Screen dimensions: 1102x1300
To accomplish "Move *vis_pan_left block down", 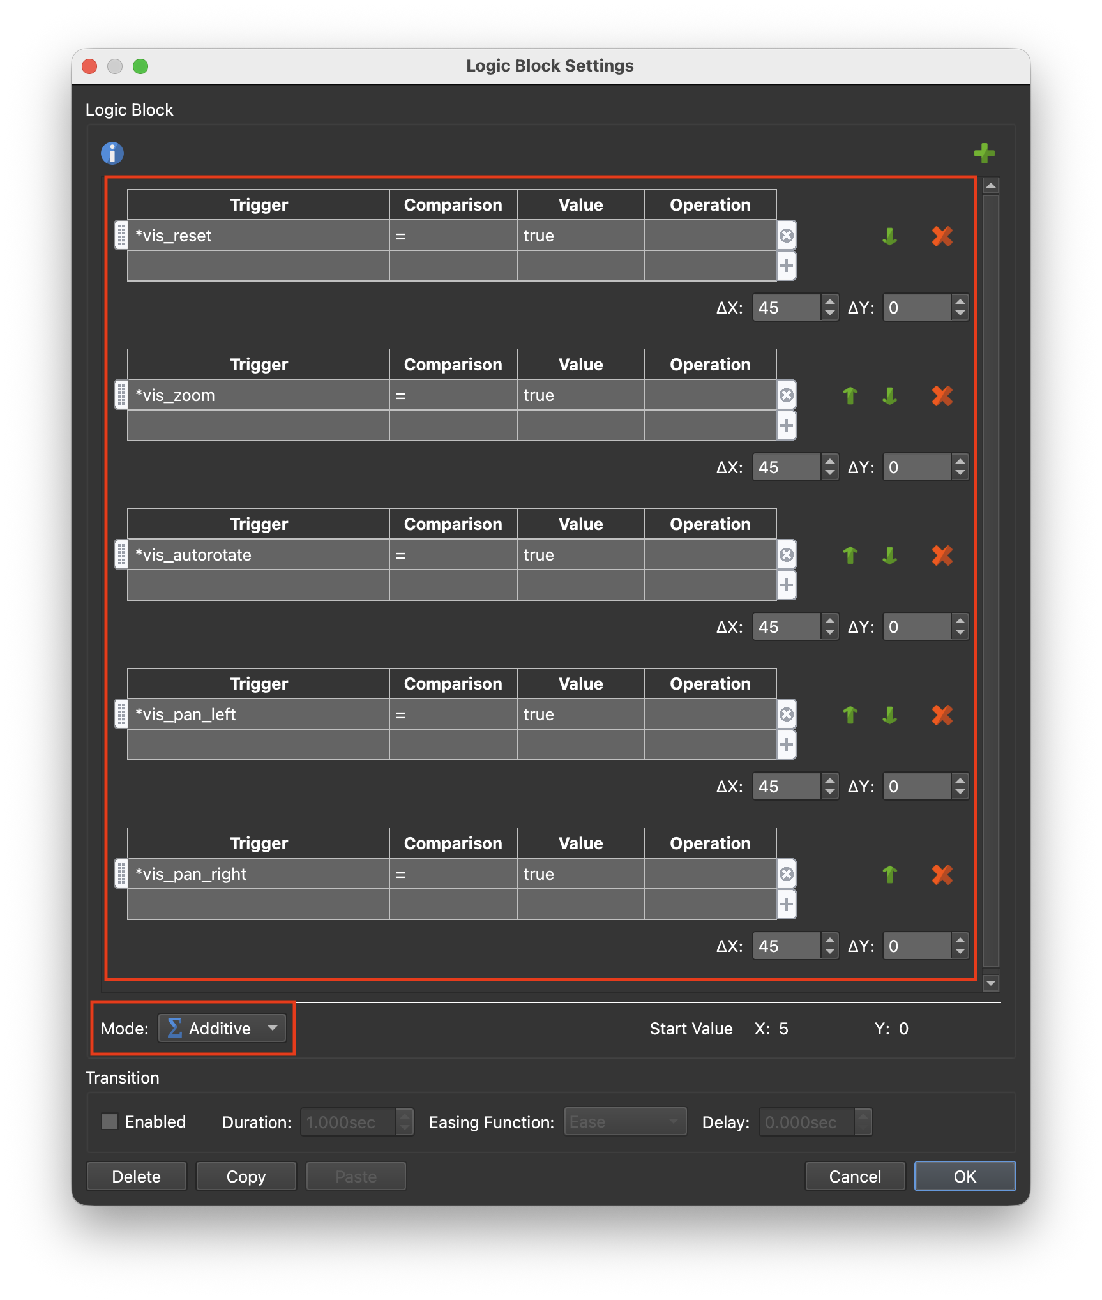I will (x=889, y=715).
